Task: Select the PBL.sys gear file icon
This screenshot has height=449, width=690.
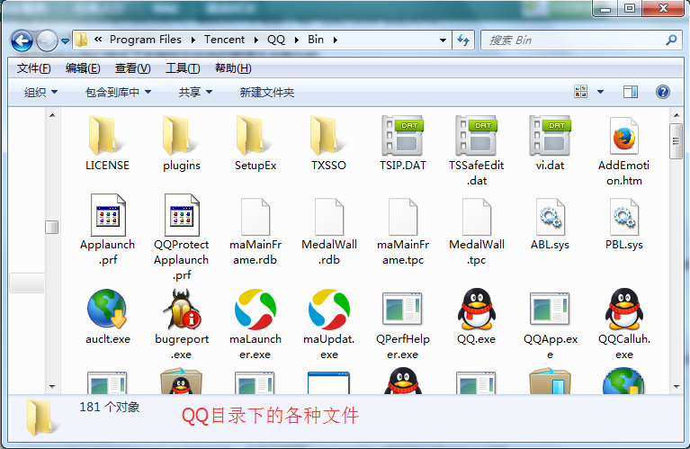Action: point(624,217)
